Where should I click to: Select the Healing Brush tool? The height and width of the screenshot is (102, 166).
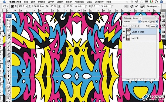point(8,43)
